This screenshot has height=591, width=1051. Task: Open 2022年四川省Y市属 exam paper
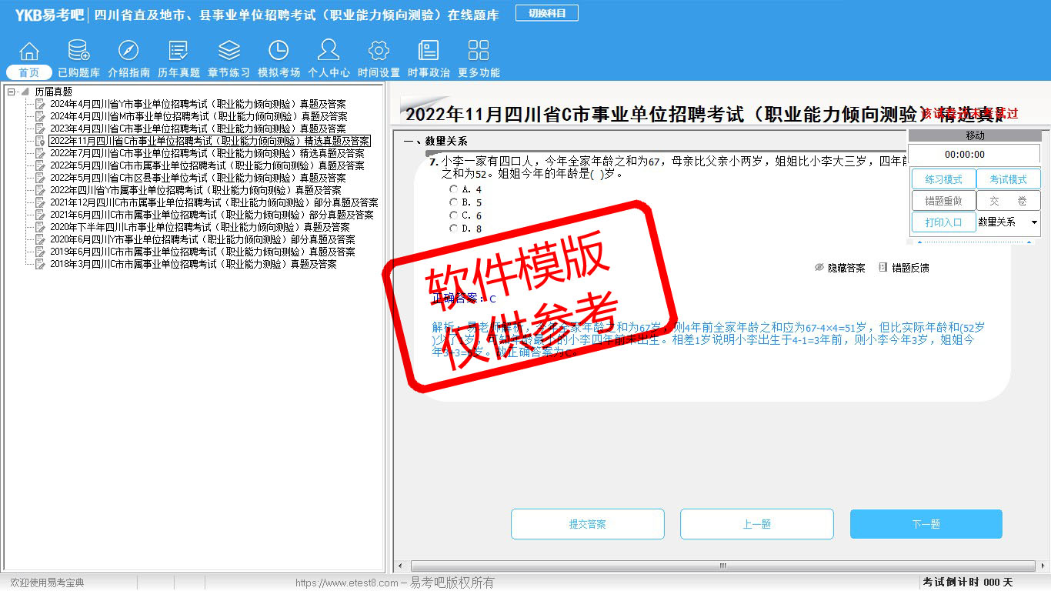(195, 190)
